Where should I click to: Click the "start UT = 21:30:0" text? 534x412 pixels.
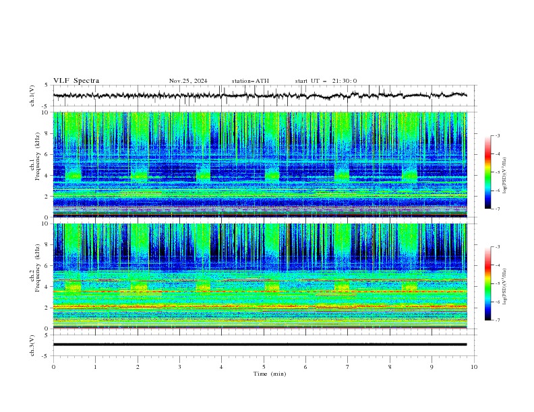(326, 81)
